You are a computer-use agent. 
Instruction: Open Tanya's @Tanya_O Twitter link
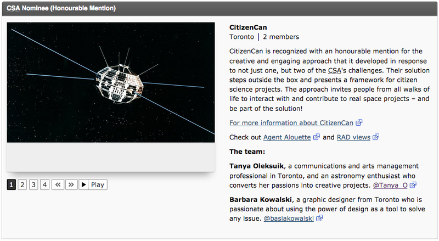(x=391, y=186)
